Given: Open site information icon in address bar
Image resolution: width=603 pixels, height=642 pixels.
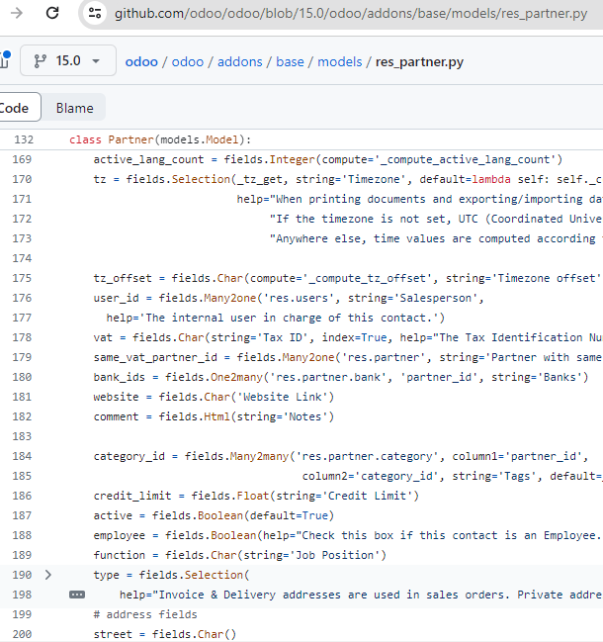Looking at the screenshot, I should point(95,13).
